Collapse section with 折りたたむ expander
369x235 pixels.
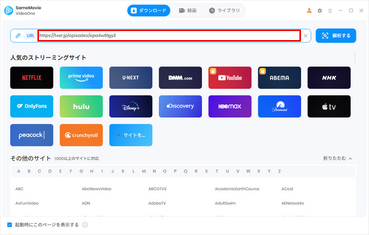(x=338, y=158)
